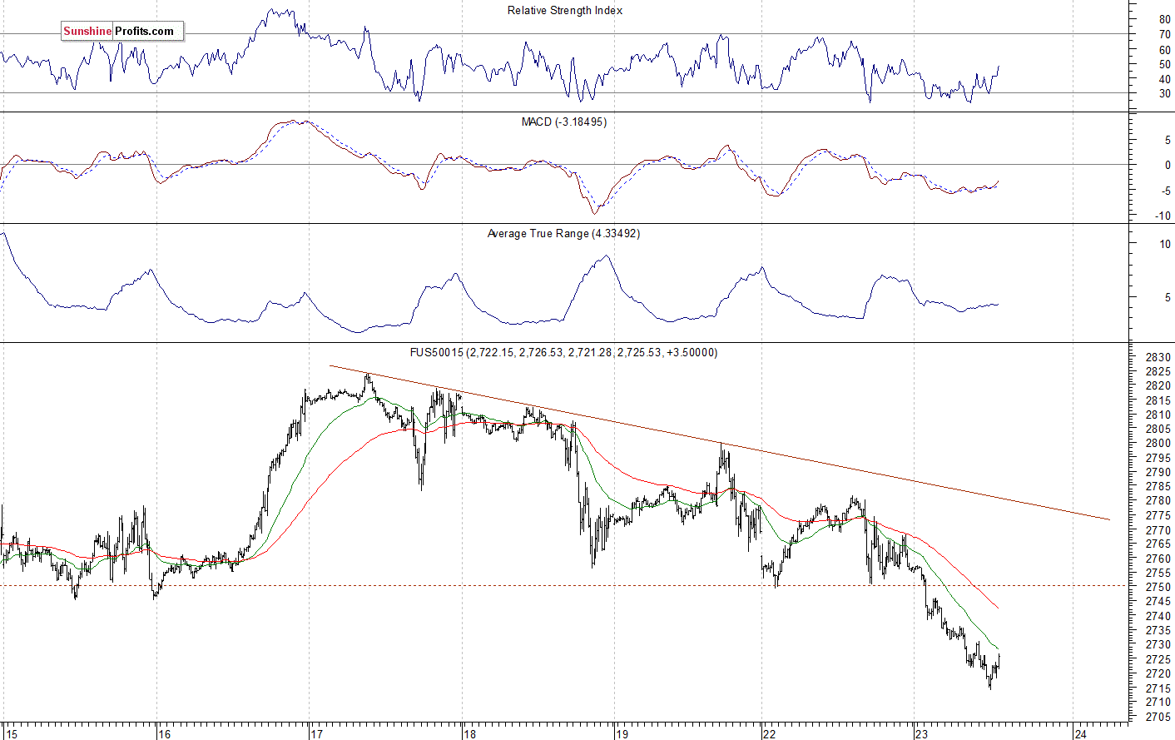Screen dimensions: 1175x740
Task: Click the date label 22 on time axis
Action: 769,734
